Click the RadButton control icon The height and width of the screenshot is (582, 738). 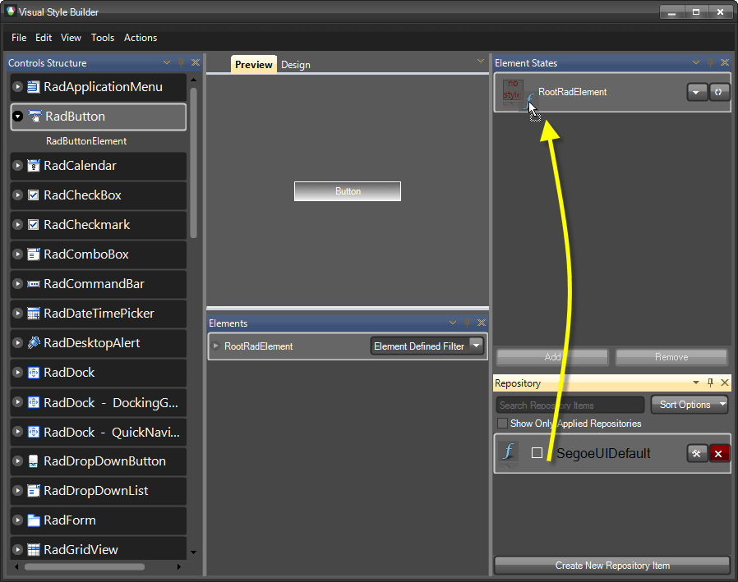(x=35, y=116)
